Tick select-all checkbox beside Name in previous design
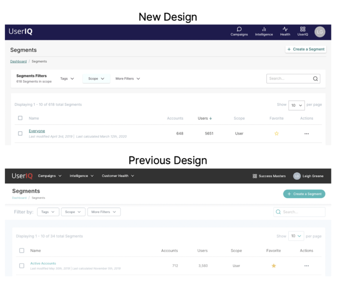 click(22, 250)
